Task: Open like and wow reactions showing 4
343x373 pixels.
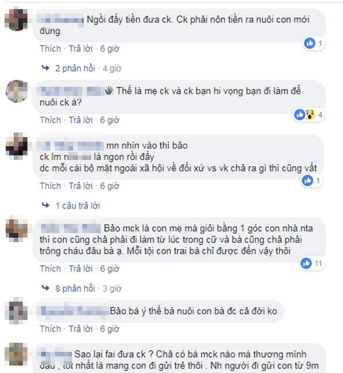Action: [309, 115]
